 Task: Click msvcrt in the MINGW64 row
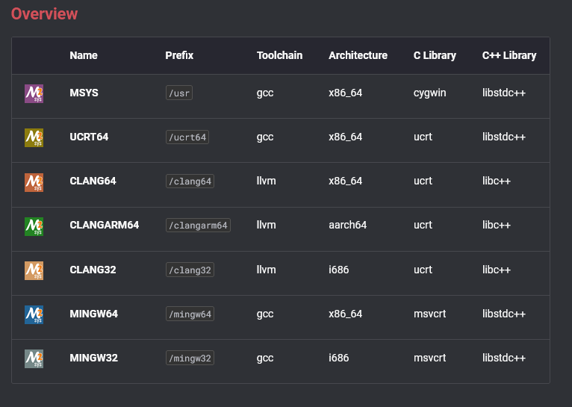pyautogui.click(x=429, y=314)
